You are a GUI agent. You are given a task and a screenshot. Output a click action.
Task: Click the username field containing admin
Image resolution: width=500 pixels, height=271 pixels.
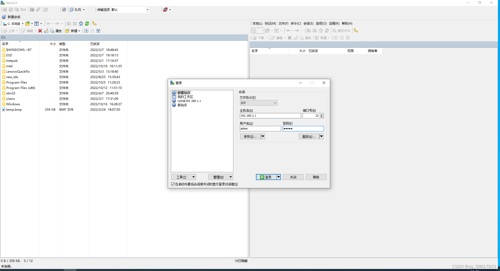(260, 129)
